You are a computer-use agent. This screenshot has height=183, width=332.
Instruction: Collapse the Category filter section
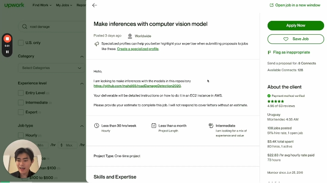[x=82, y=56]
